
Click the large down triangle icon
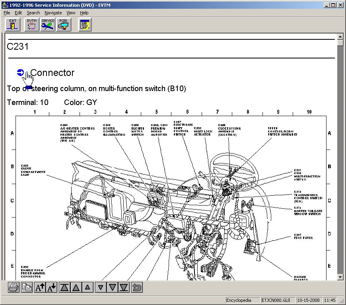pyautogui.click(x=112, y=288)
